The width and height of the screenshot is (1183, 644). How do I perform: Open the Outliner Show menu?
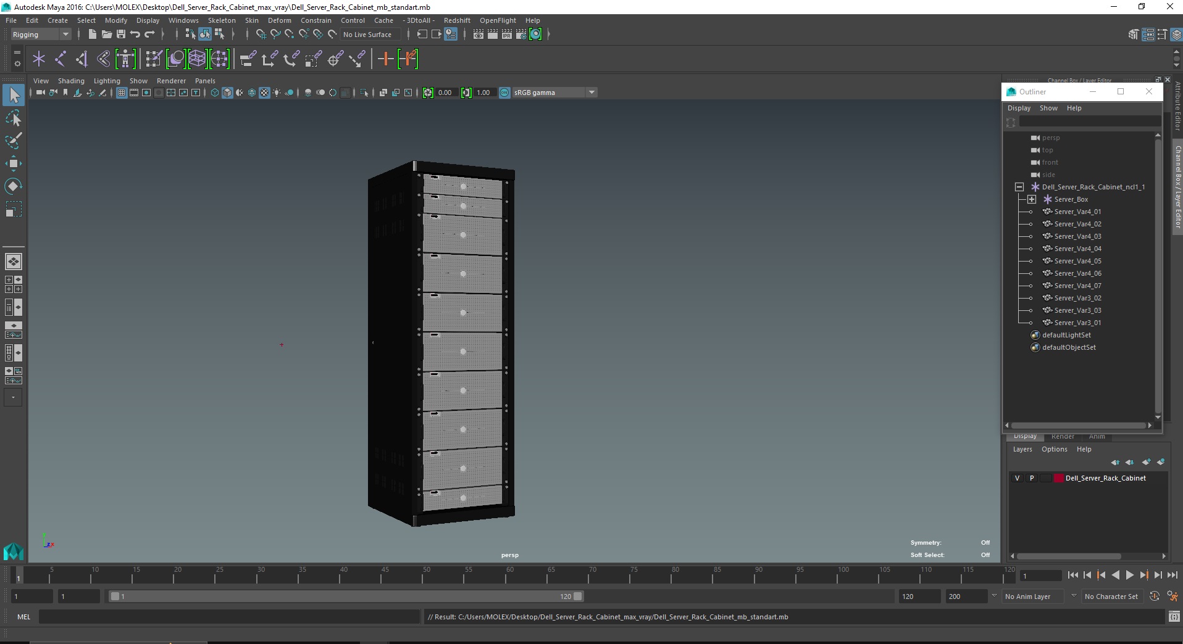(1048, 108)
